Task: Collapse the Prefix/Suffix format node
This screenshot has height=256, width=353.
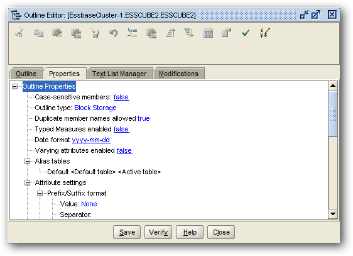Action: pos(40,193)
